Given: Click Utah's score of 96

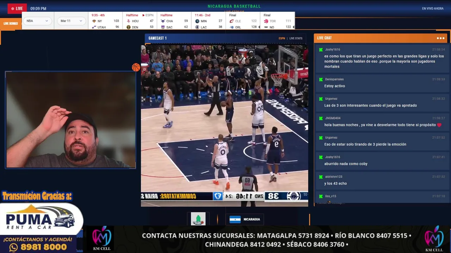Looking at the screenshot, I should [117, 27].
